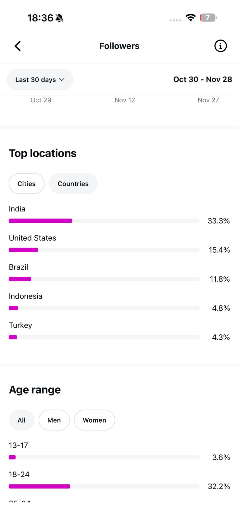Filter age range by Women
Image resolution: width=239 pixels, height=521 pixels.
94,420
